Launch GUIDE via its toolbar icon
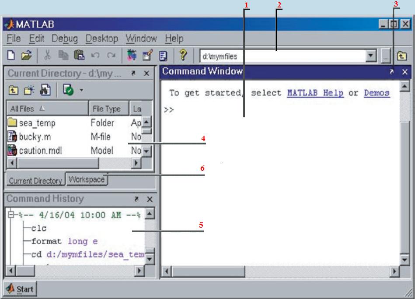The width and height of the screenshot is (415, 299). (x=147, y=55)
